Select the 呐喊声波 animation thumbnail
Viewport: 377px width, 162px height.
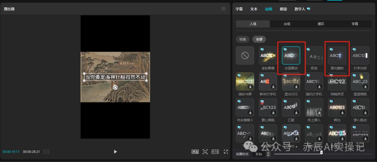[337, 81]
